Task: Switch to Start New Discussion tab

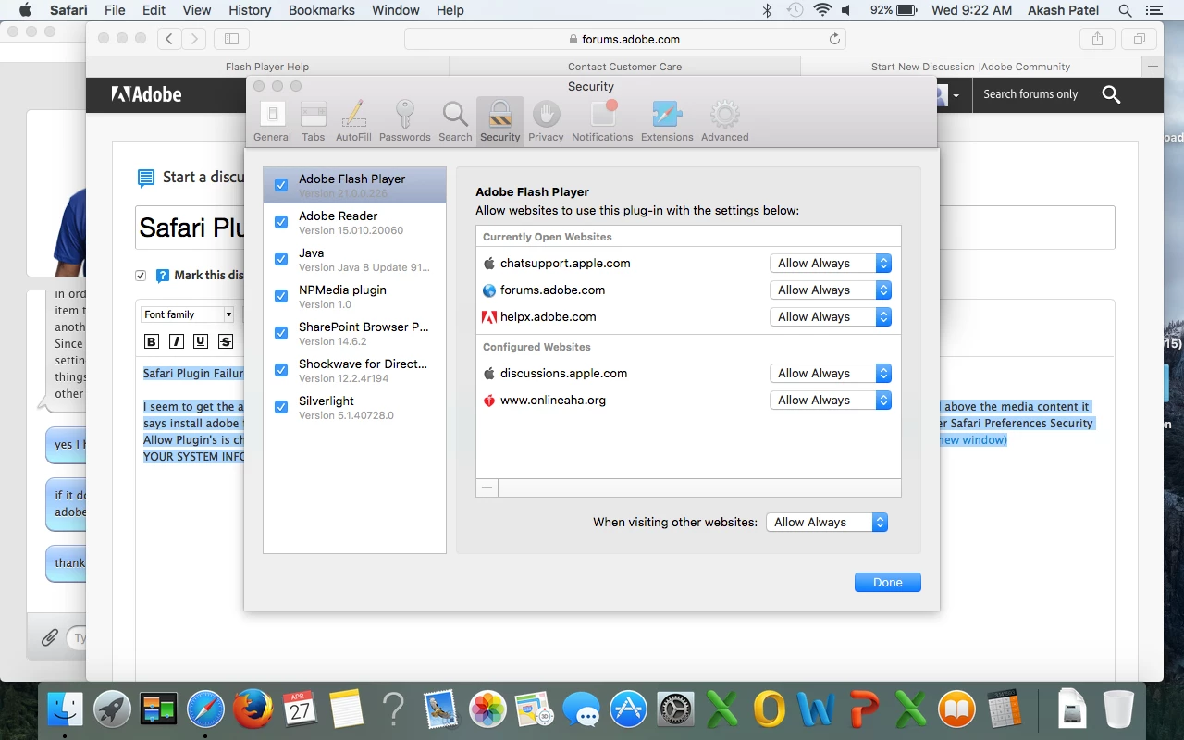Action: (x=970, y=67)
